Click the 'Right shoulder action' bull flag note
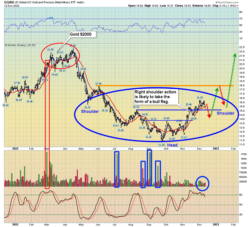The width and height of the screenshot is (251, 227). [155, 97]
